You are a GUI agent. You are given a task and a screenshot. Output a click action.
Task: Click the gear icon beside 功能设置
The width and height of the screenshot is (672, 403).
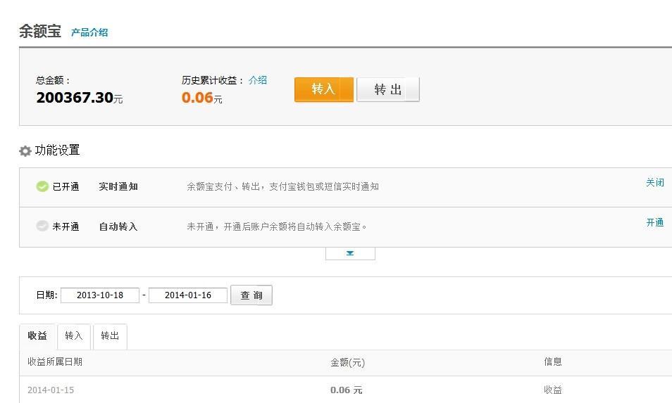click(x=25, y=151)
